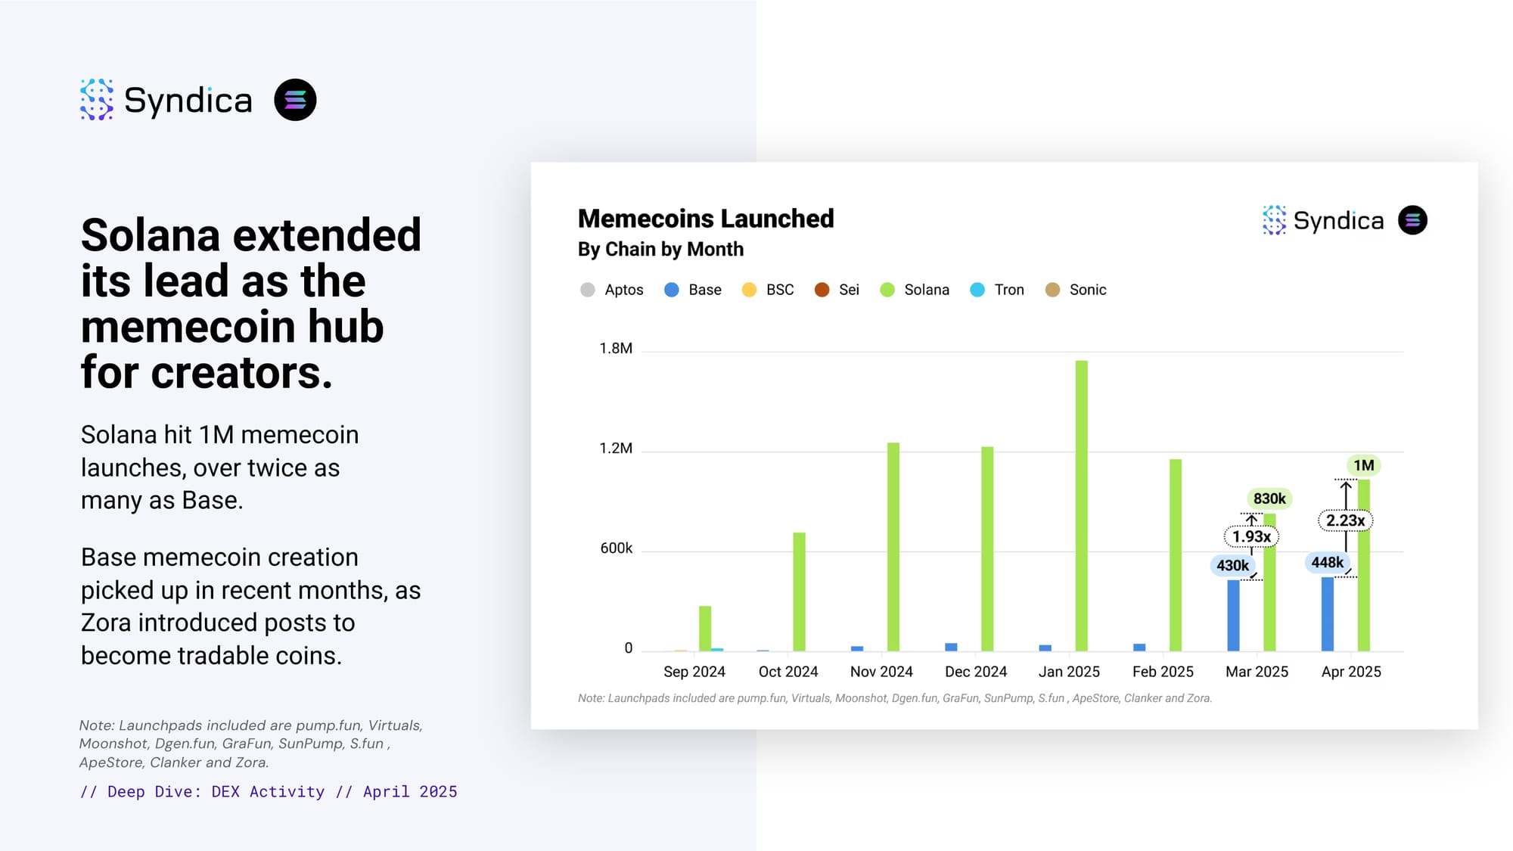
Task: Select the Aptos gray legend dot
Action: (x=588, y=290)
